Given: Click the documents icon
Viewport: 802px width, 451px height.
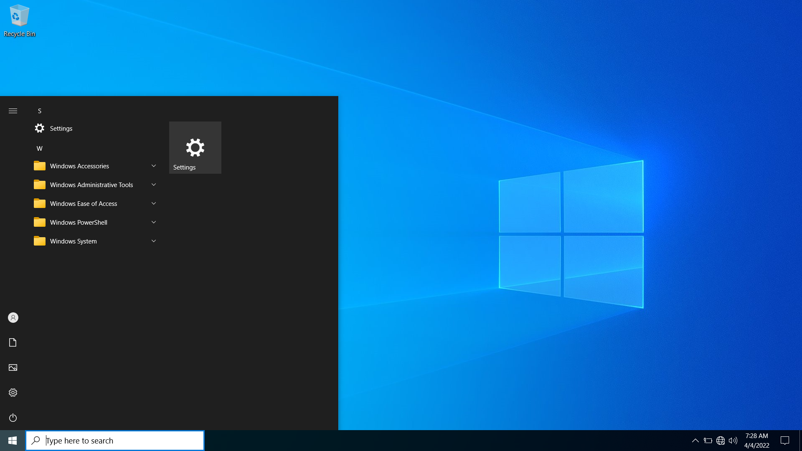Looking at the screenshot, I should pos(12,342).
